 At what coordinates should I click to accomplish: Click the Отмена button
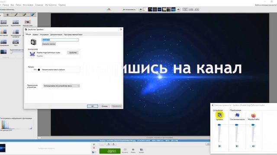click(105, 106)
